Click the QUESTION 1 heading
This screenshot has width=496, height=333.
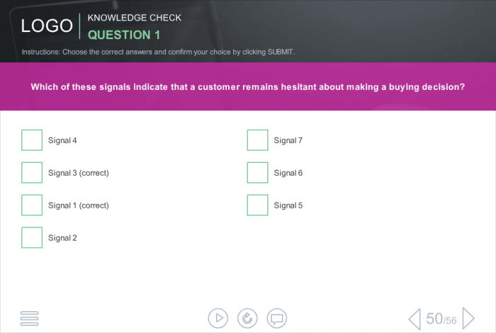(x=124, y=35)
